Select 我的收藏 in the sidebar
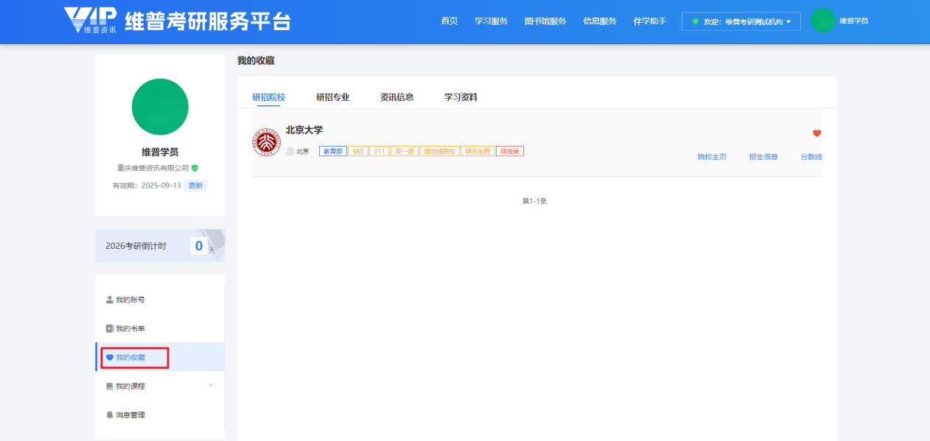The width and height of the screenshot is (930, 441). click(x=130, y=358)
